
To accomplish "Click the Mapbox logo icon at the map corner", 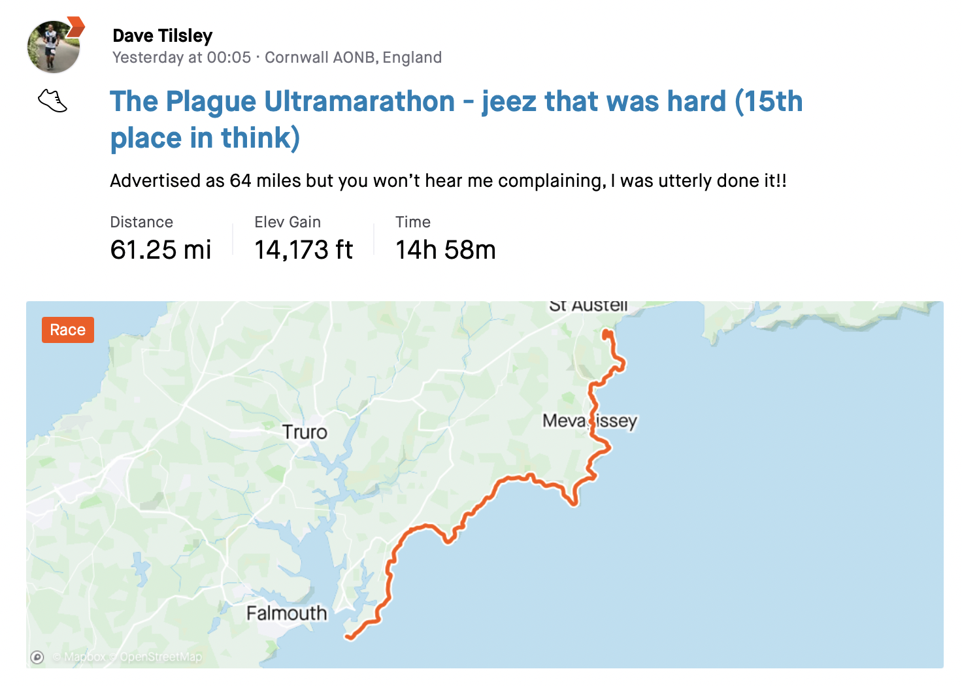I will (x=37, y=657).
